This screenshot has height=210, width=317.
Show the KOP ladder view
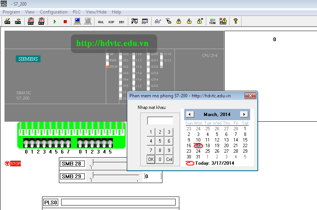tap(111, 22)
